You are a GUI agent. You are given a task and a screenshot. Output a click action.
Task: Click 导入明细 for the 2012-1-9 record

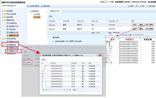point(149,29)
